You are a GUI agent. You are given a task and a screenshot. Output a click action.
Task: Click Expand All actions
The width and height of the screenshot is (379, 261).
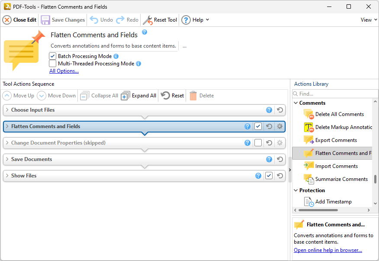(x=138, y=96)
